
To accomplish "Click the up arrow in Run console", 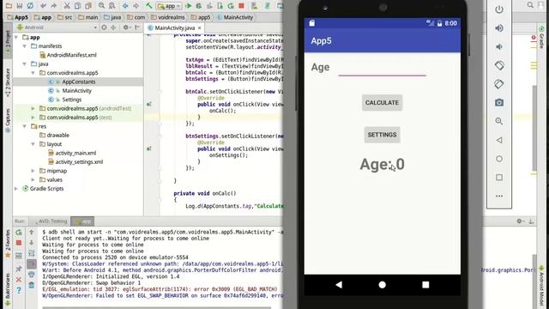I will pos(32,232).
